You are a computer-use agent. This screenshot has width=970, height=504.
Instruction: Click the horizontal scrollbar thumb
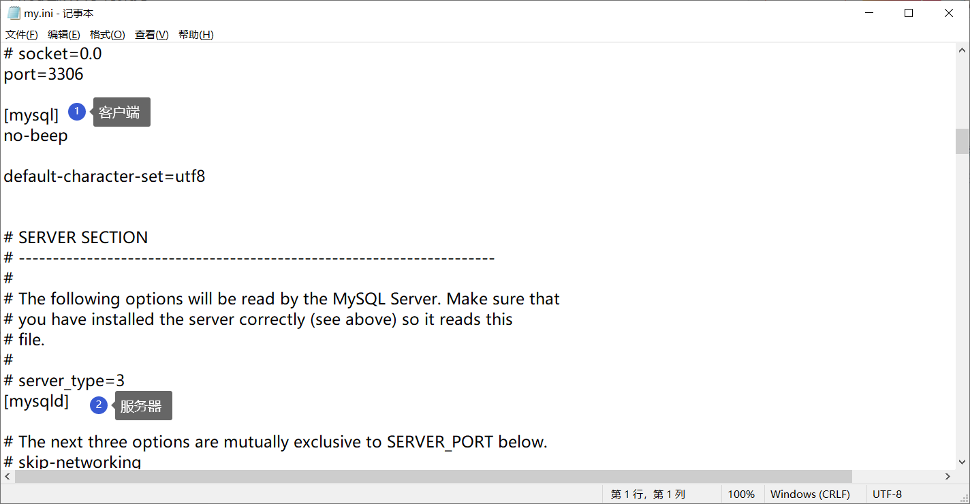433,476
